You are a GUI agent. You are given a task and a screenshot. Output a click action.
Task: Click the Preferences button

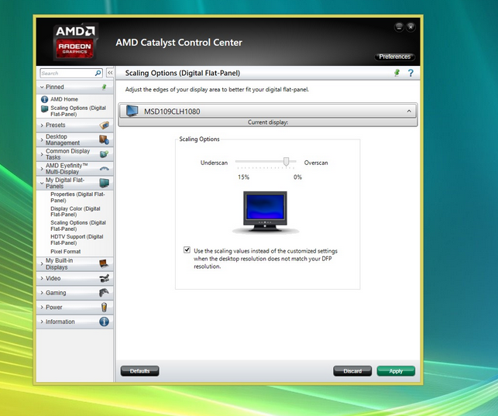(395, 57)
